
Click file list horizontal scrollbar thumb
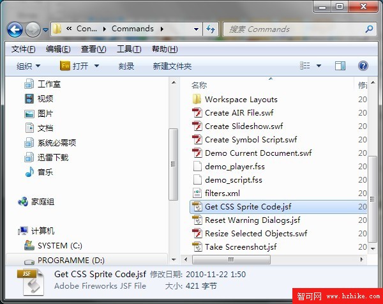pos(231,259)
